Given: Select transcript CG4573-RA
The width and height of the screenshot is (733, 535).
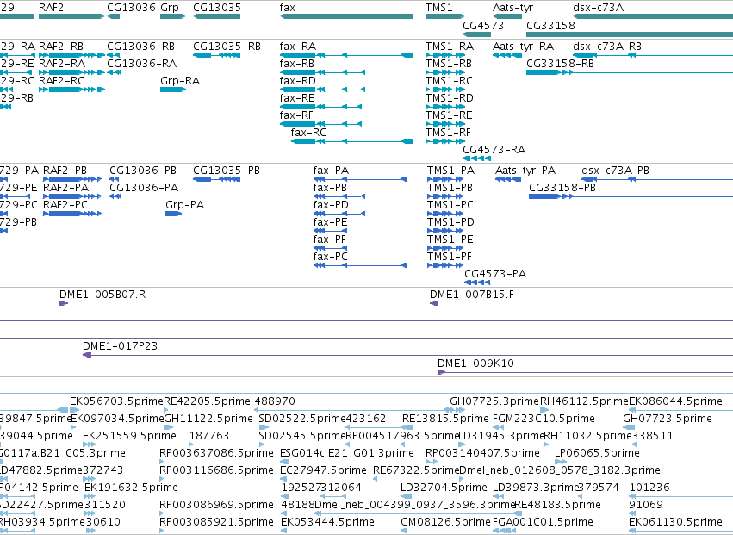Looking at the screenshot, I should [494, 150].
